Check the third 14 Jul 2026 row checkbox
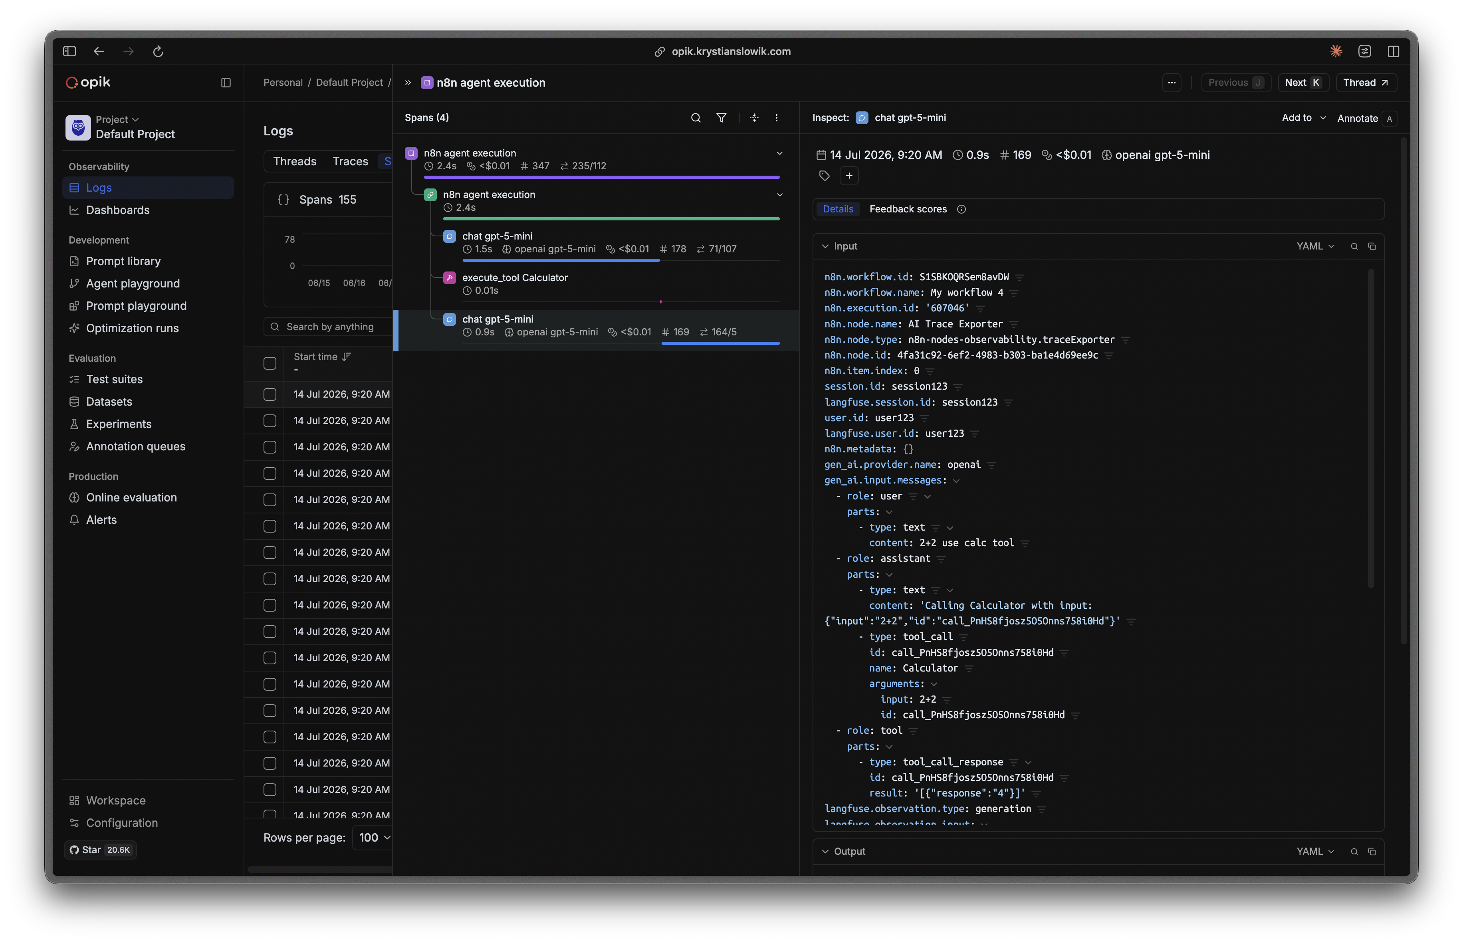Image resolution: width=1463 pixels, height=943 pixels. point(270,447)
